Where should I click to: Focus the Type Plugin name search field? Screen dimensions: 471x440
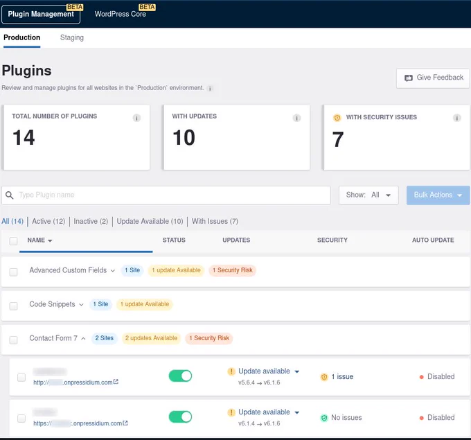[166, 195]
